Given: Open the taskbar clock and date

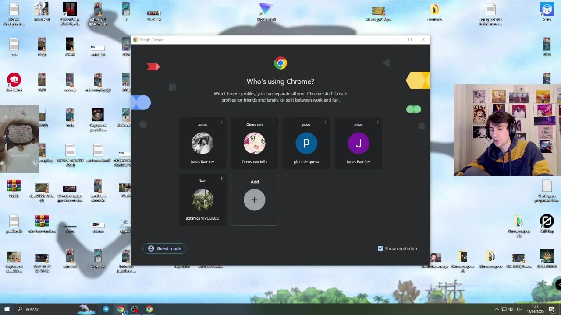Looking at the screenshot, I should pos(535,309).
